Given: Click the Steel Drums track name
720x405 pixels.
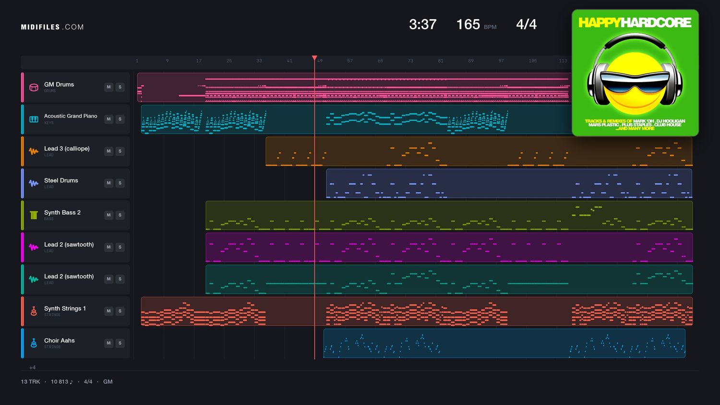Looking at the screenshot, I should pos(61,180).
